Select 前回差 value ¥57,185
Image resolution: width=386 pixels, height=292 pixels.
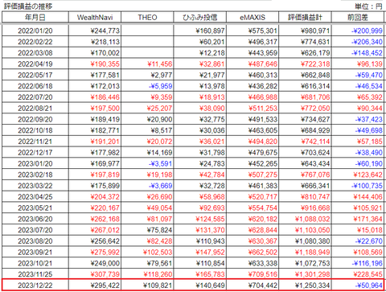click(x=369, y=142)
